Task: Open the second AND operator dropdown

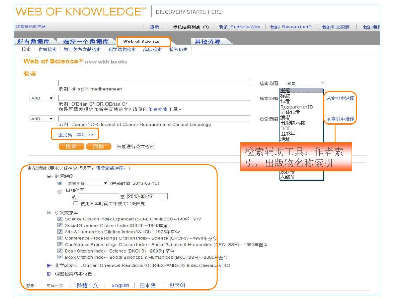Action: coord(42,119)
